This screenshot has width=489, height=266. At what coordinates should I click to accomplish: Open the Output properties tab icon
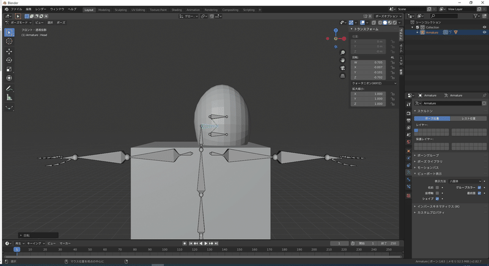coord(408,120)
